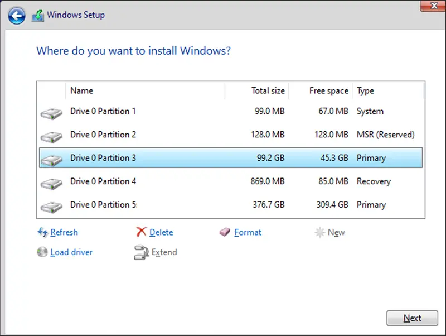Close the Windows Setup window

(433, 6)
